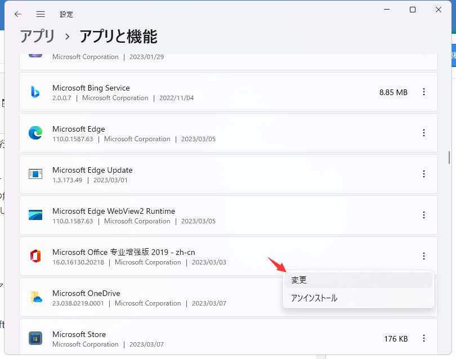The height and width of the screenshot is (359, 456).
Task: Open the options menu for Microsoft Store
Action: click(x=424, y=338)
